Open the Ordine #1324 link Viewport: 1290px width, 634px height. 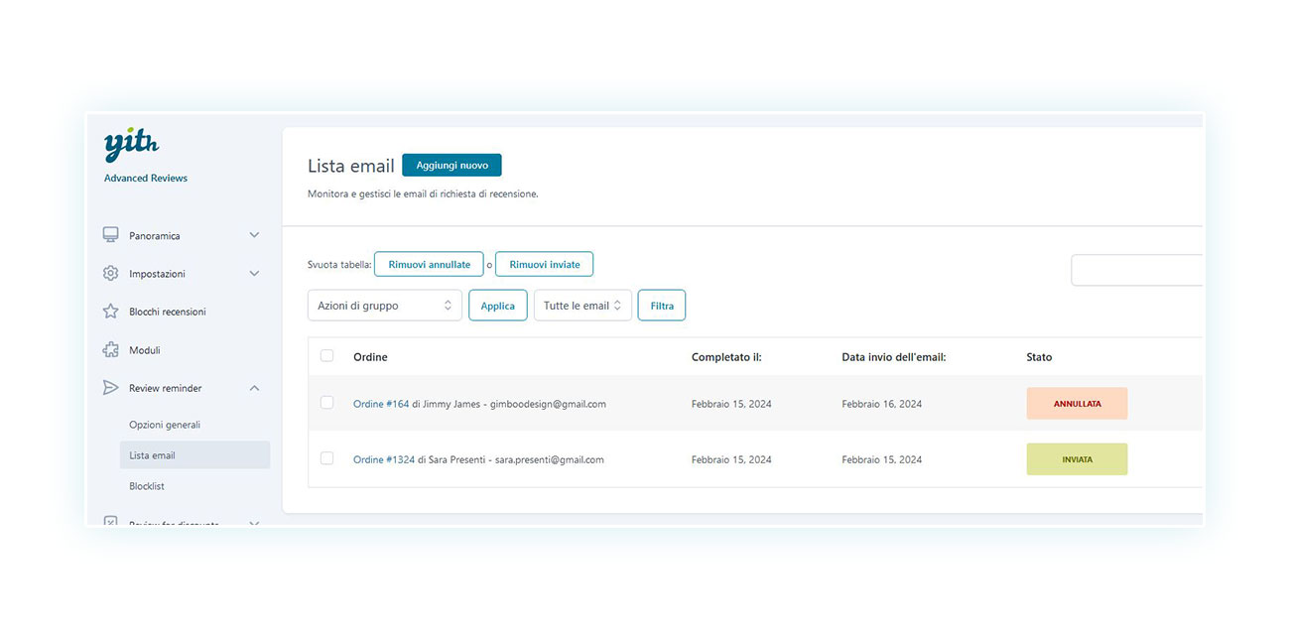click(384, 459)
